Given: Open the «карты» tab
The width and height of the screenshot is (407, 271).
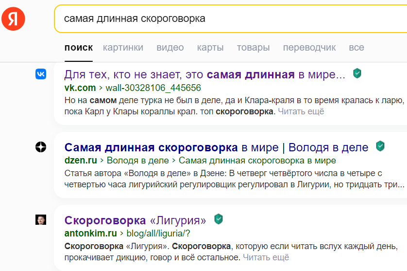Looking at the screenshot, I should click(x=210, y=48).
